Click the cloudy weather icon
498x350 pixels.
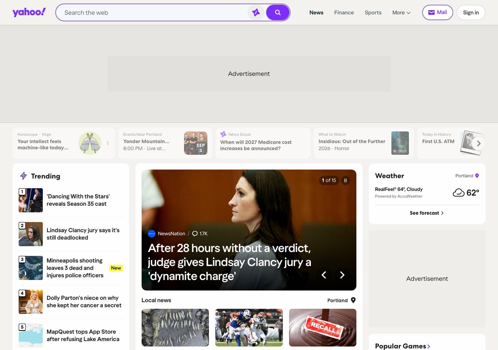[x=459, y=193]
